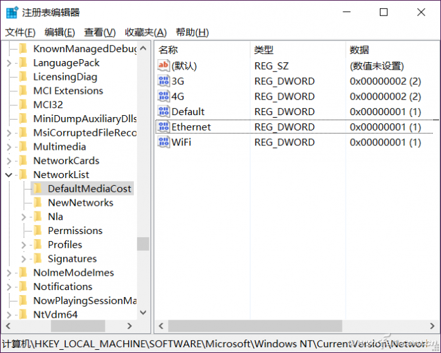Click the DWORD icon of the 4G value
The width and height of the screenshot is (441, 353).
click(164, 96)
